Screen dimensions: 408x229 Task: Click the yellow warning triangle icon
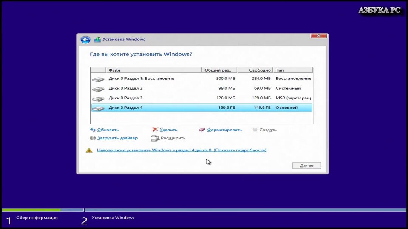point(89,150)
